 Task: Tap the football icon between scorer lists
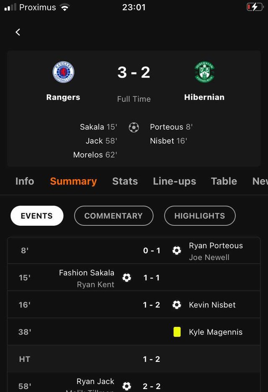(x=134, y=127)
